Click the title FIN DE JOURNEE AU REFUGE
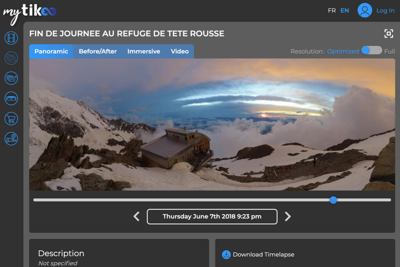The width and height of the screenshot is (400, 267). click(x=127, y=34)
